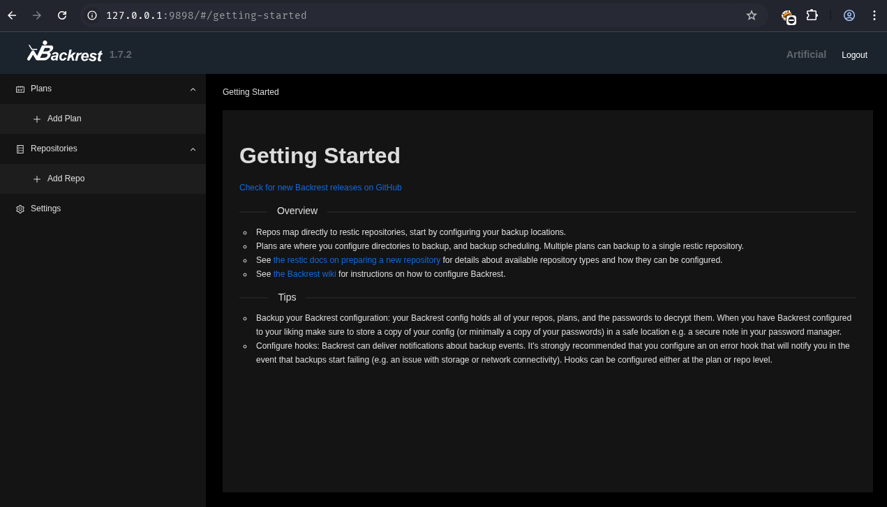Open the Chrome three-dot menu
887x507 pixels.
click(874, 15)
